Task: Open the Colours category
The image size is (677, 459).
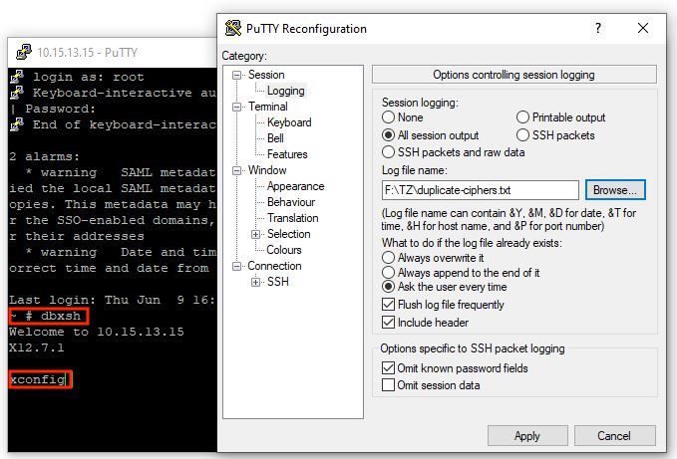Action: click(x=284, y=250)
